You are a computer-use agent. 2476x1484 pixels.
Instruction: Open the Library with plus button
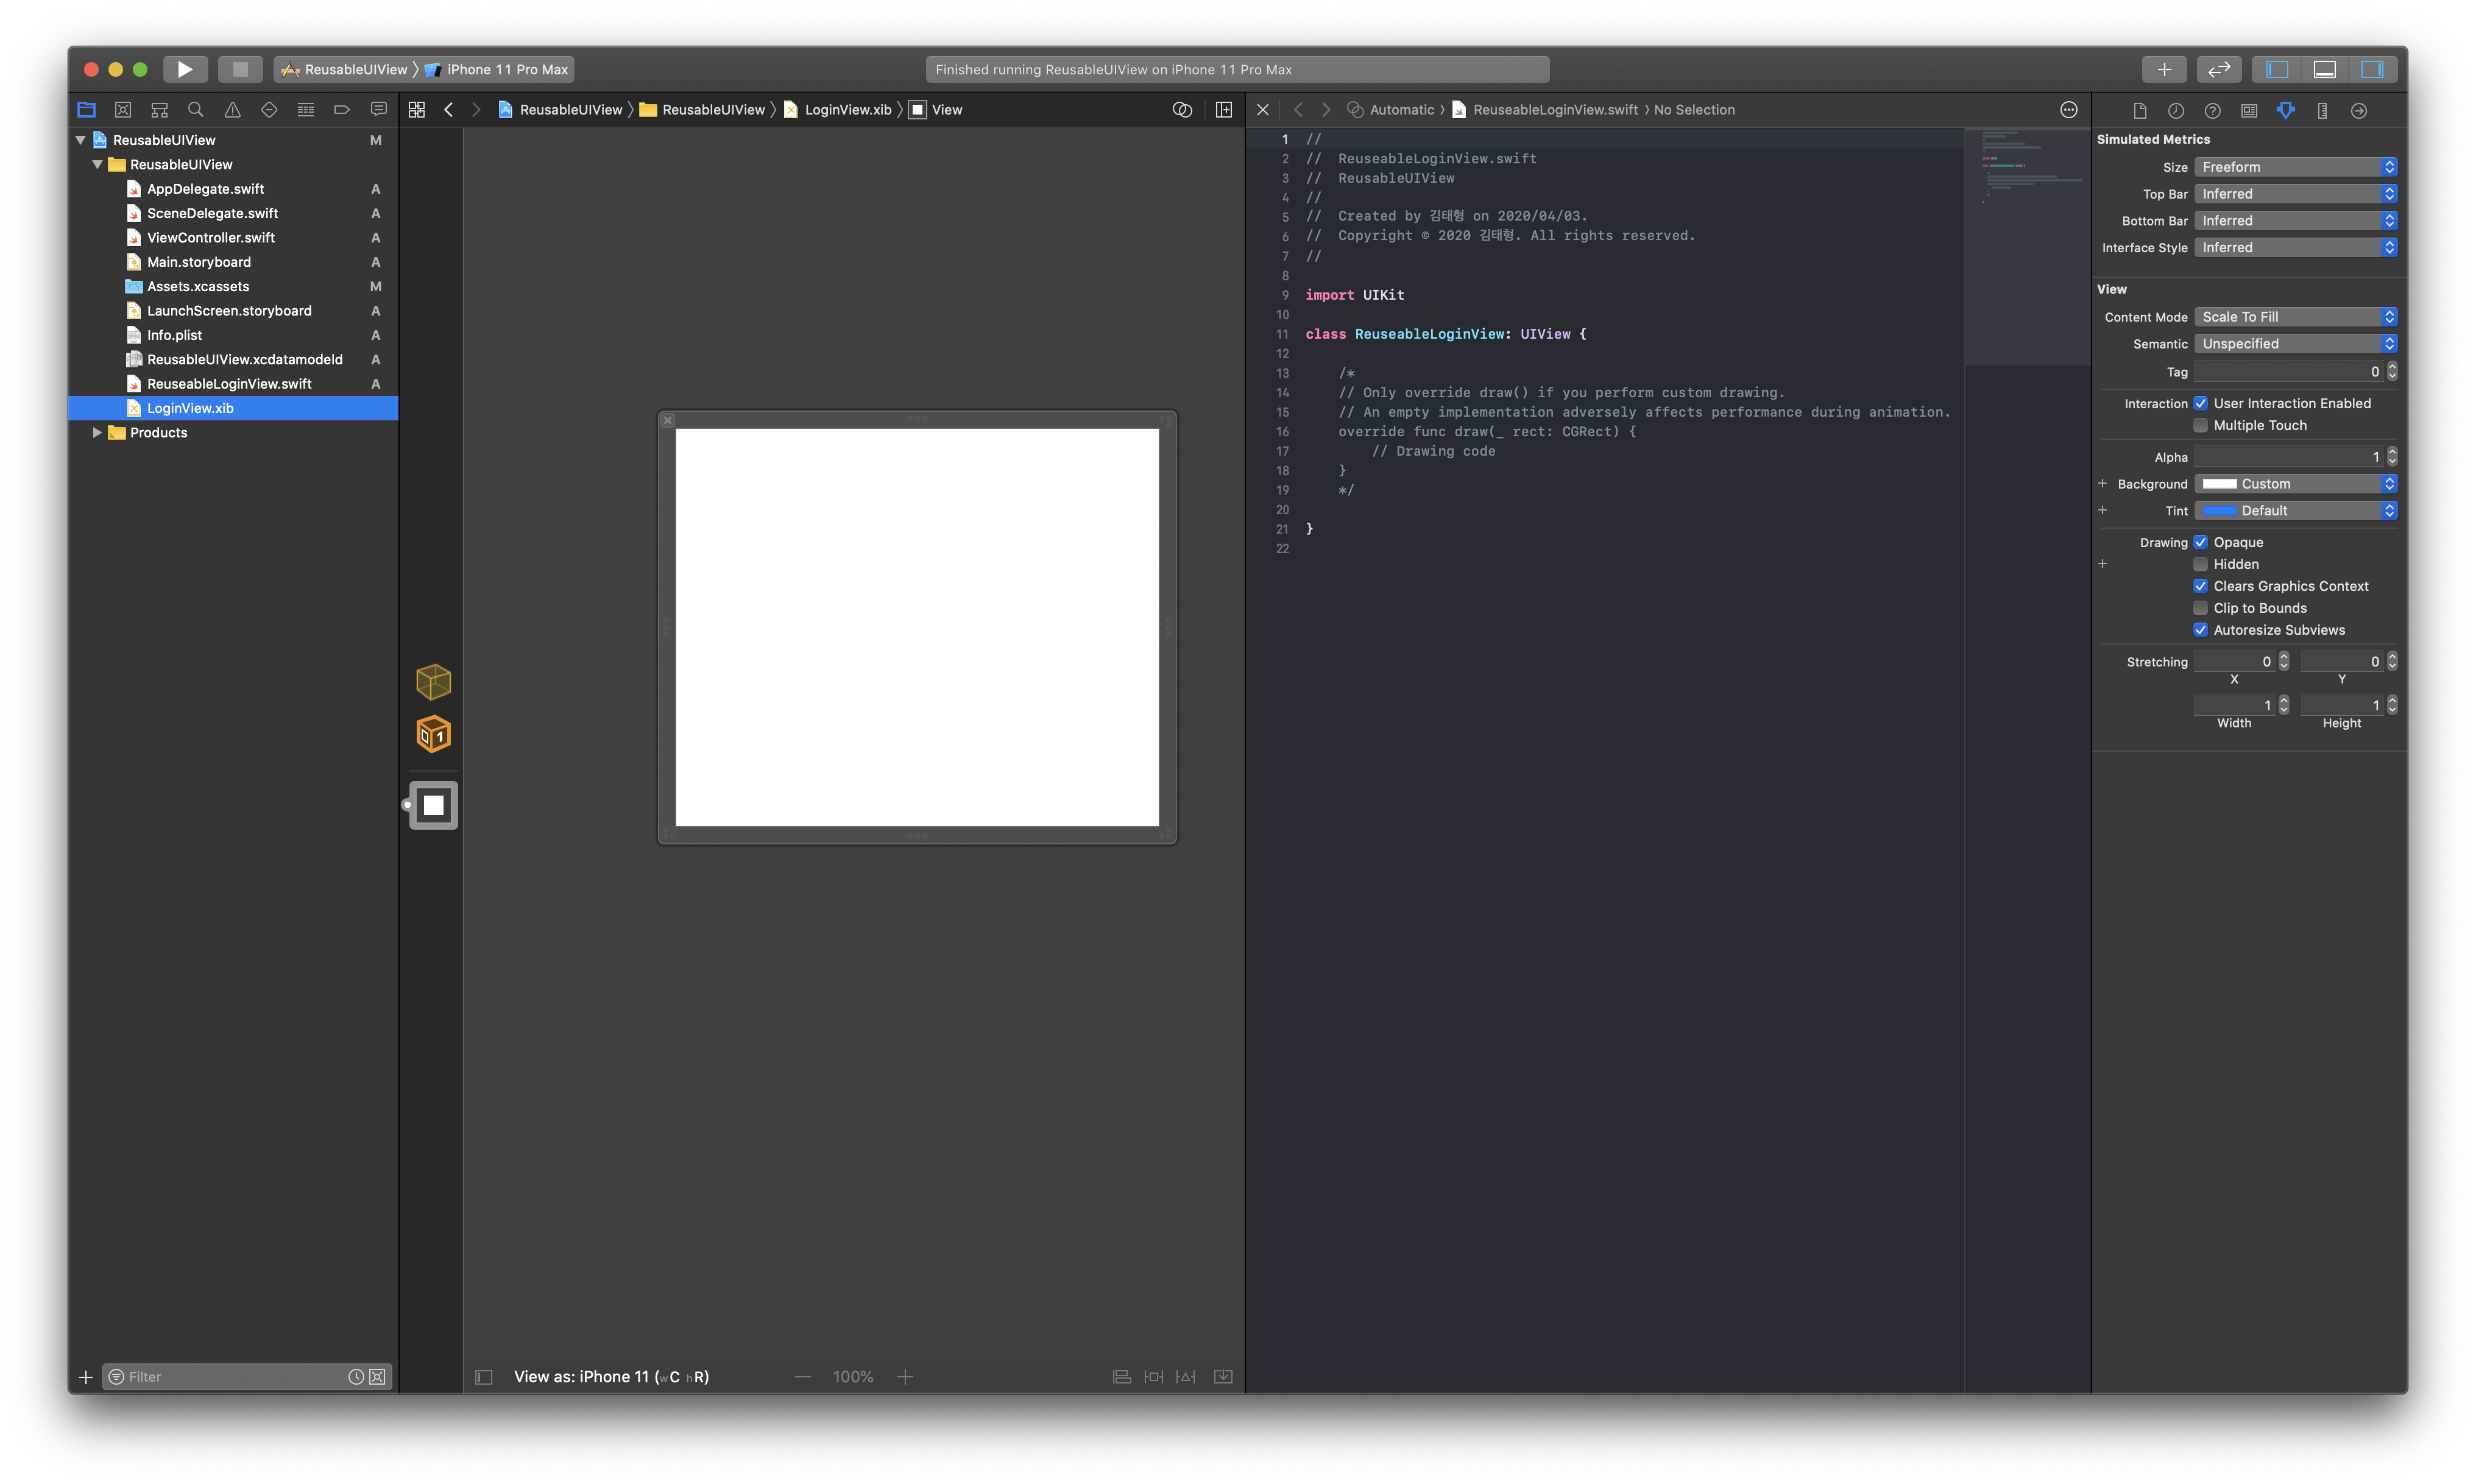pyautogui.click(x=2163, y=69)
